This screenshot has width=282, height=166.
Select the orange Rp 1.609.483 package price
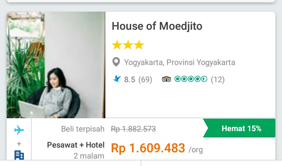(x=148, y=148)
